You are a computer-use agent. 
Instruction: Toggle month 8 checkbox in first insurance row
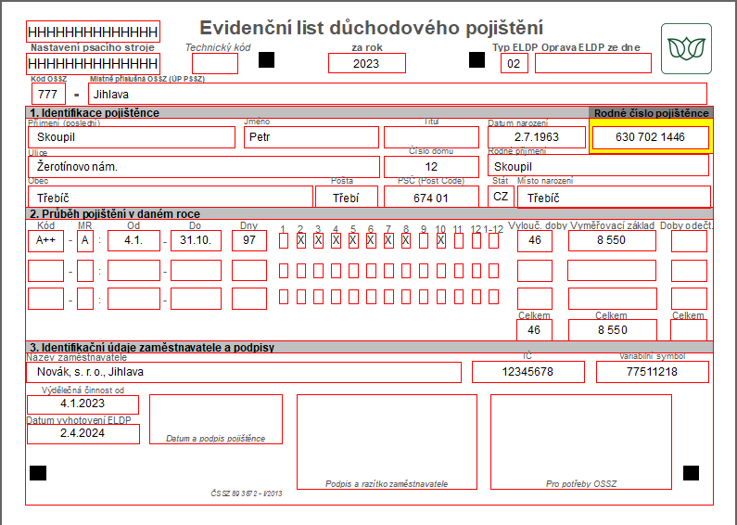406,241
